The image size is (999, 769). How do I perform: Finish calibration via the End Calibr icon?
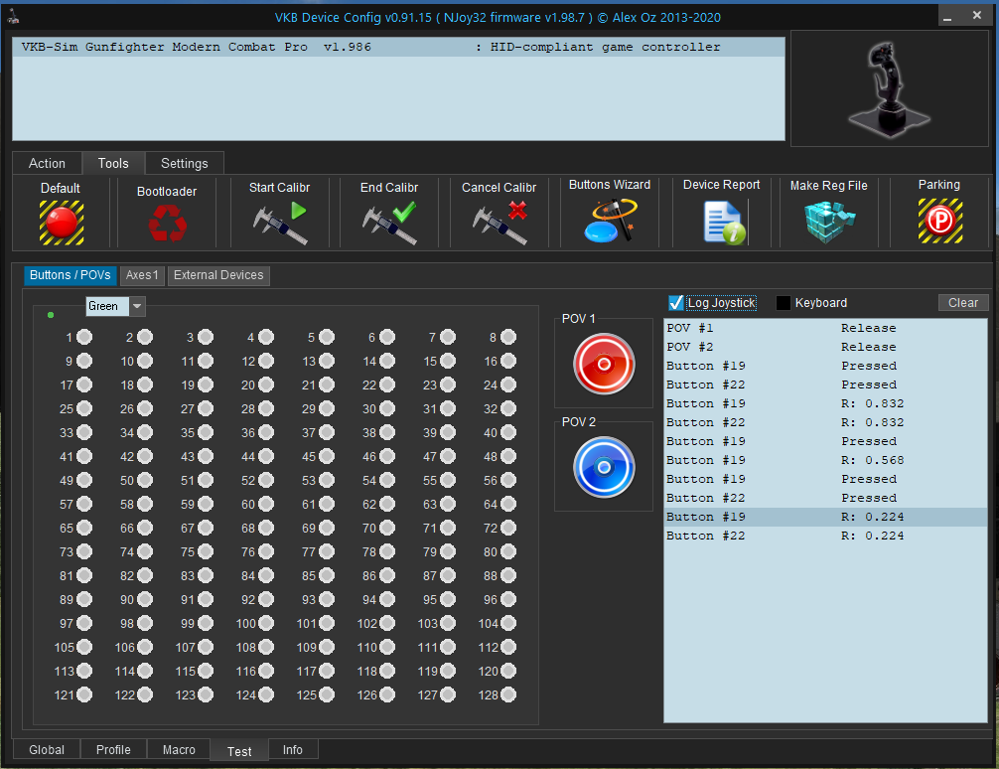pos(390,223)
